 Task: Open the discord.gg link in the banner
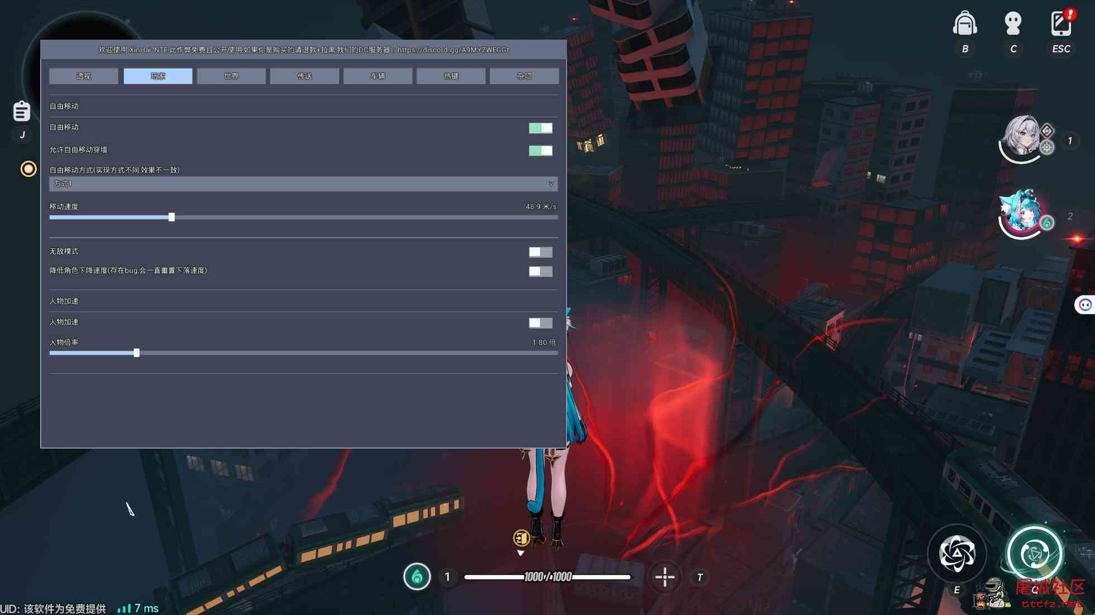(x=453, y=50)
